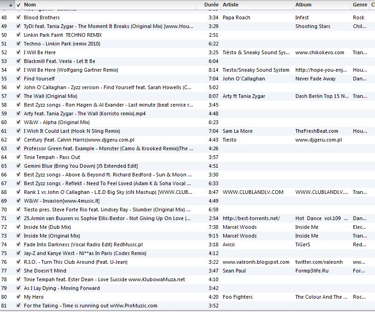Select the "Inside Me (Original Mix)" track
Image resolution: width=375 pixels, height=312 pixels.
(52, 236)
